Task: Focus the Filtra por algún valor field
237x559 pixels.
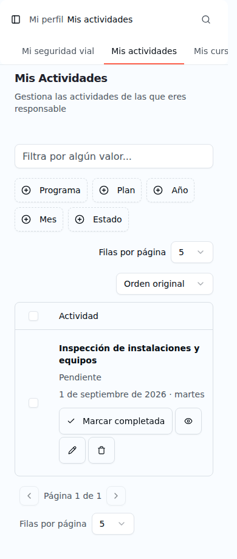Action: pos(114,156)
